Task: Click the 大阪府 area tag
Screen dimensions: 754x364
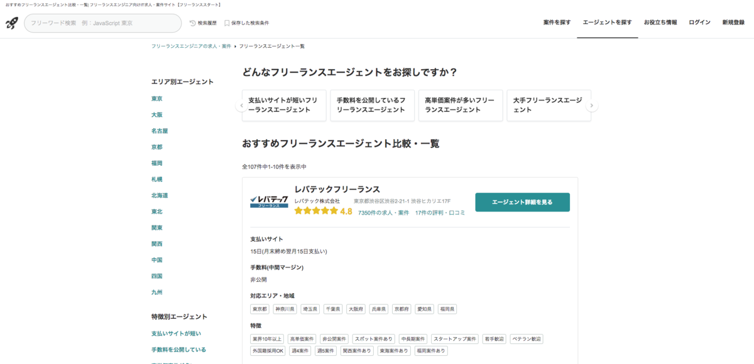Action: [356, 309]
